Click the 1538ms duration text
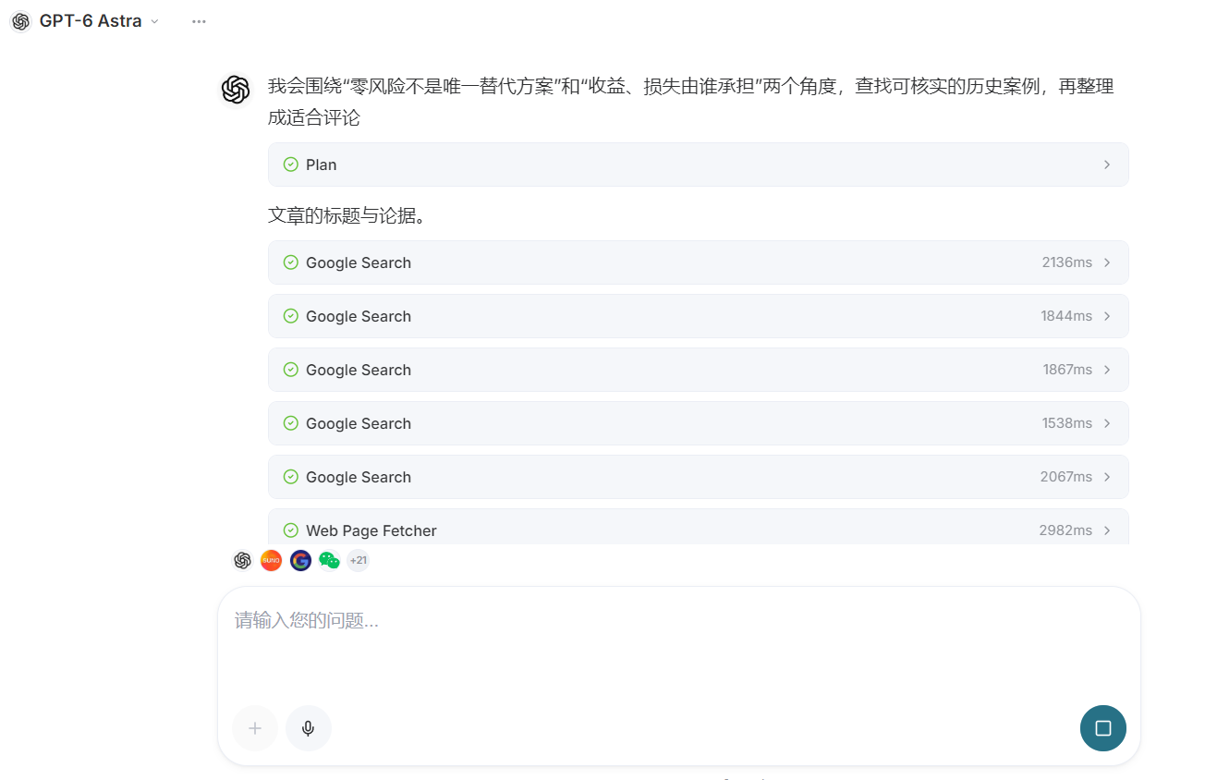 coord(1067,423)
